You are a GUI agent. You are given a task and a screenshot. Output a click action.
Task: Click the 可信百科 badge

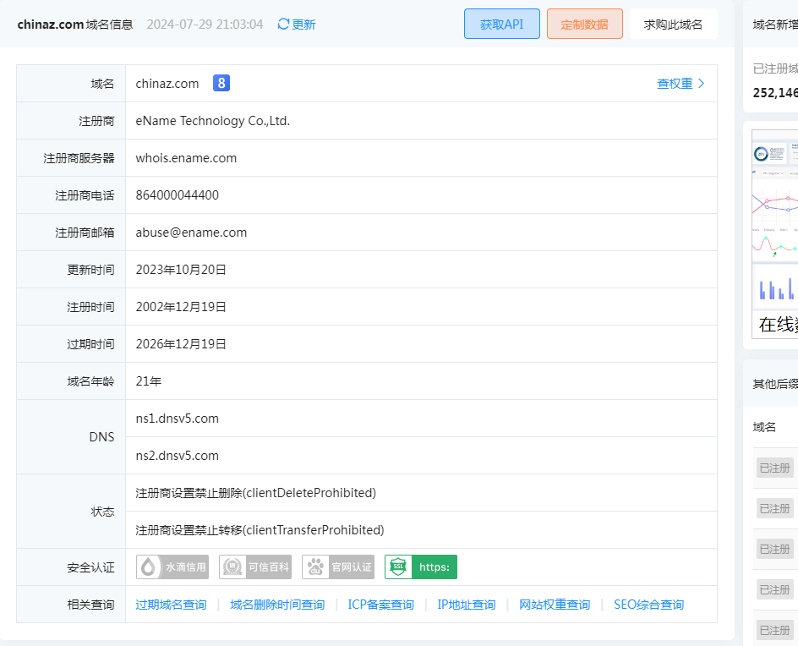pyautogui.click(x=255, y=567)
